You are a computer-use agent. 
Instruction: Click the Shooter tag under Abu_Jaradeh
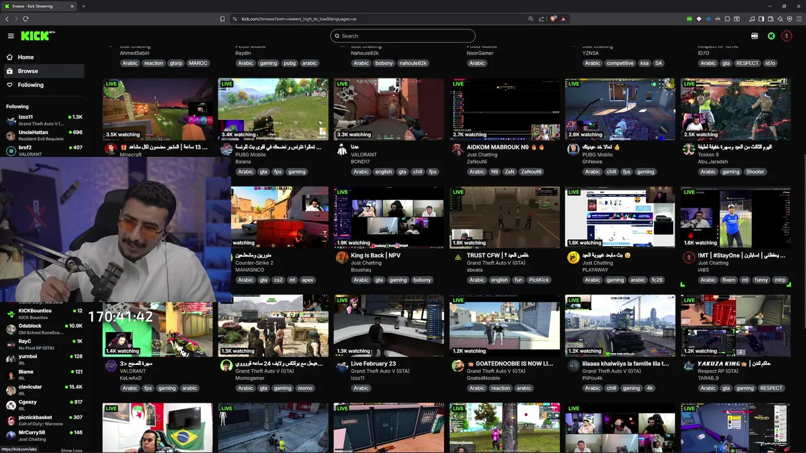click(x=755, y=172)
